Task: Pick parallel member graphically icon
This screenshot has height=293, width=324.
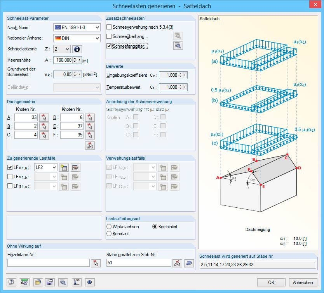Action: pos(177,263)
